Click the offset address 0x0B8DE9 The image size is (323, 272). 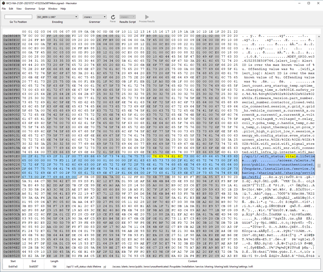click(x=11, y=36)
